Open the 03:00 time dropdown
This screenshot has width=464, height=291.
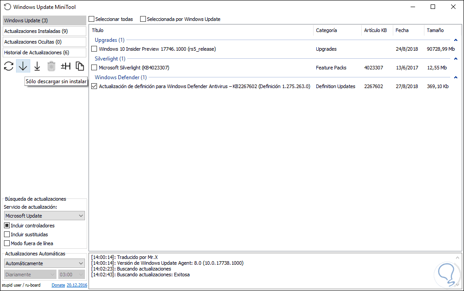[72, 275]
